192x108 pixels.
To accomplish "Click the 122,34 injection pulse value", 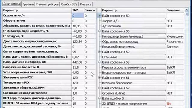I will click(x=77, y=42).
